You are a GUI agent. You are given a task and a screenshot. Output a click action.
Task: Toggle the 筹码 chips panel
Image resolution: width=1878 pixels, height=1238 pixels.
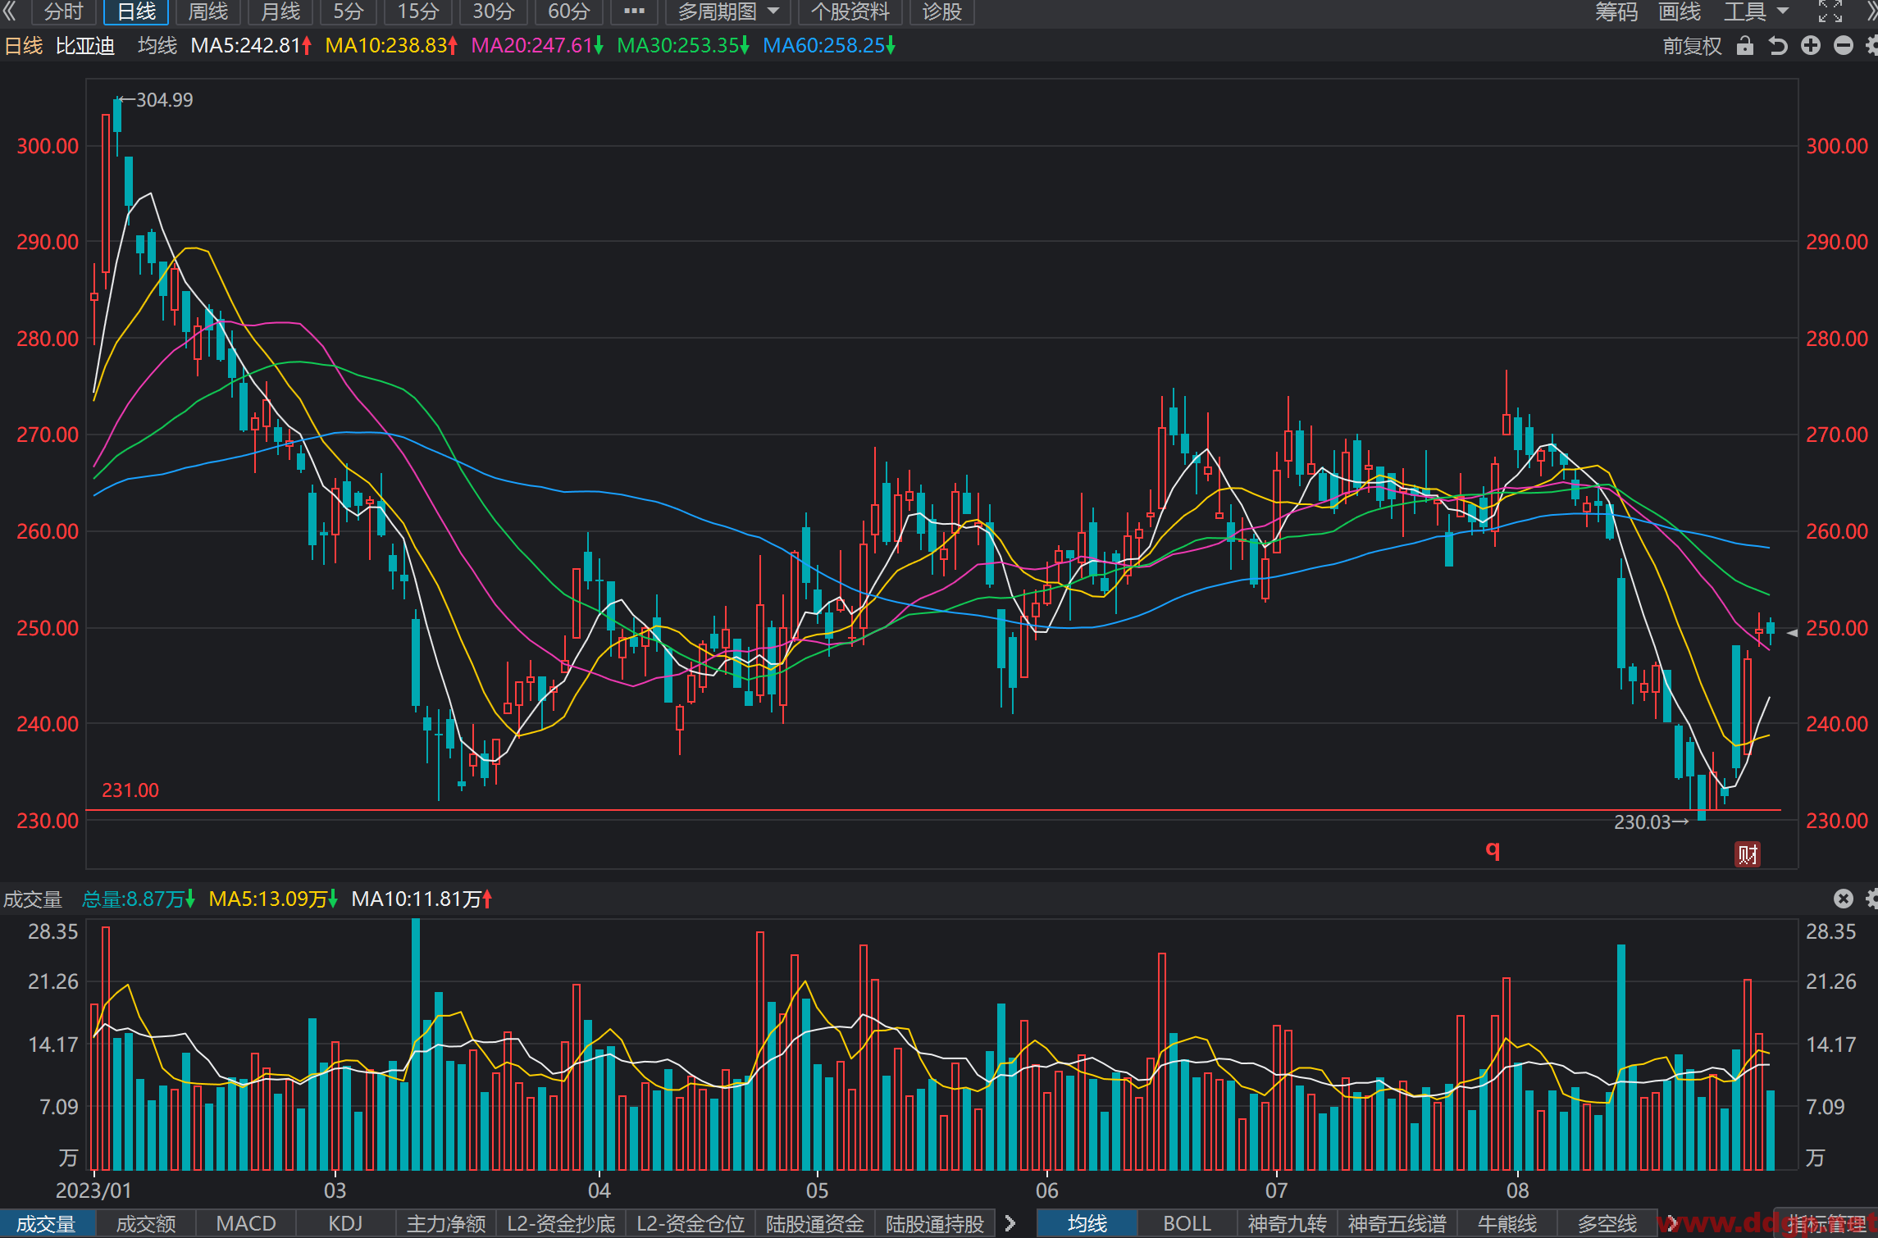[1616, 11]
